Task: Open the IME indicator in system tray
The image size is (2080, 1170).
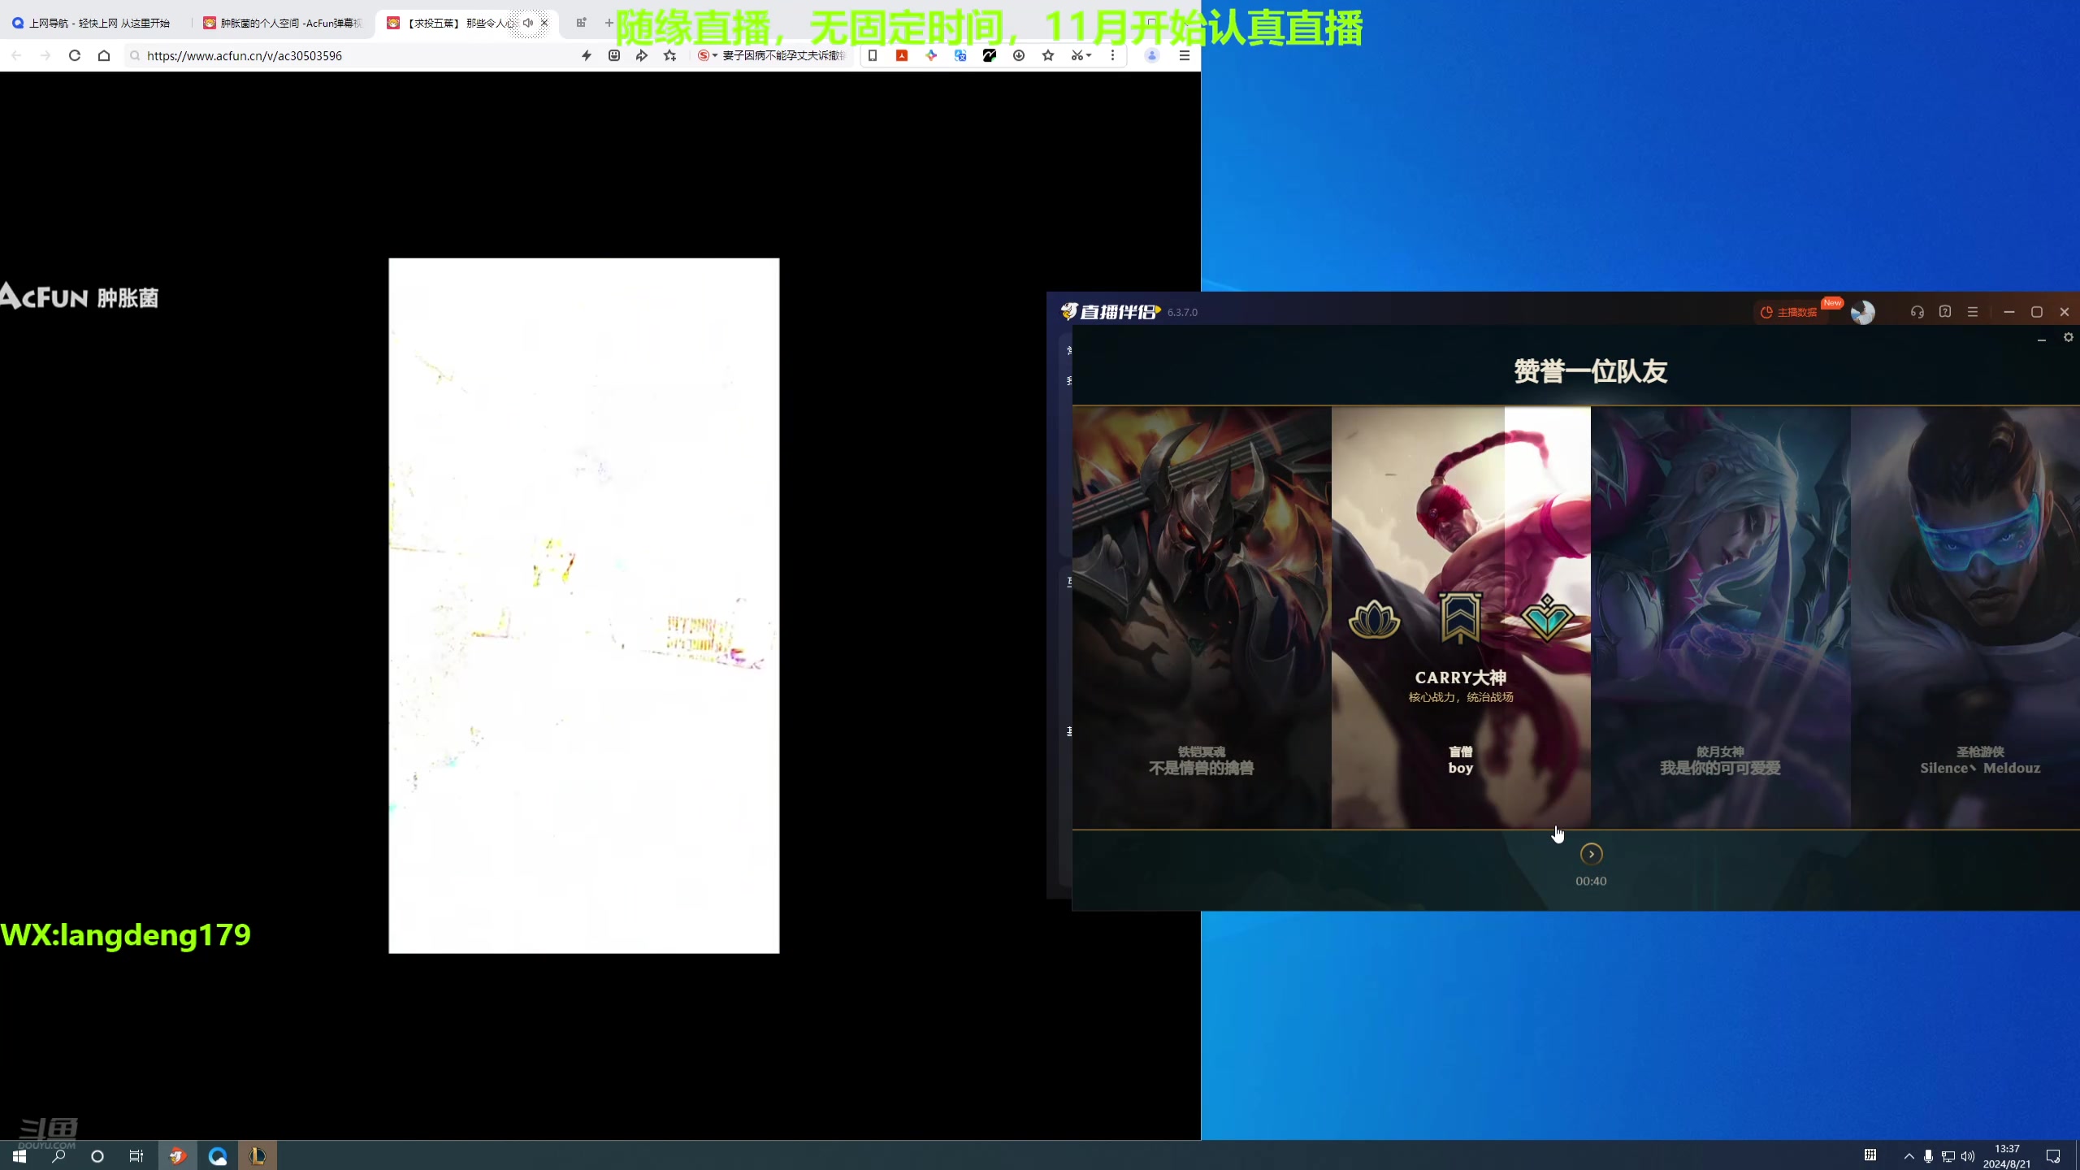Action: click(1870, 1155)
